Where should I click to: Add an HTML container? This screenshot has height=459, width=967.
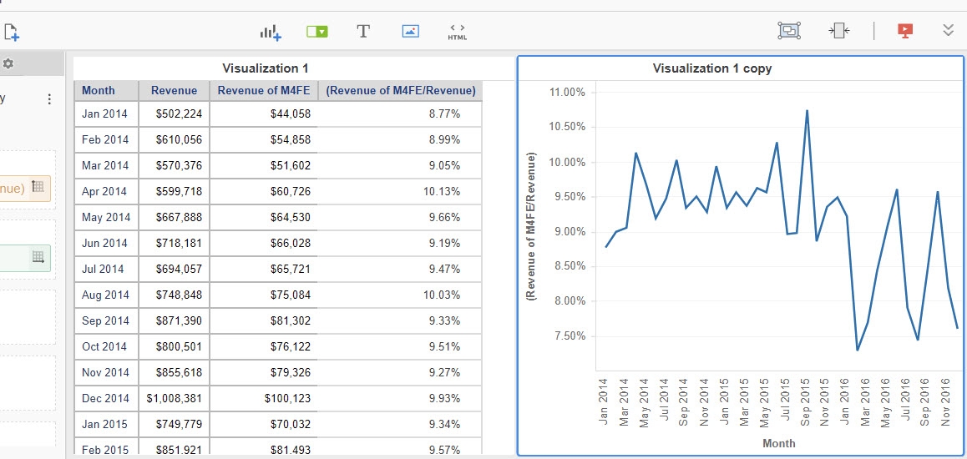click(457, 32)
